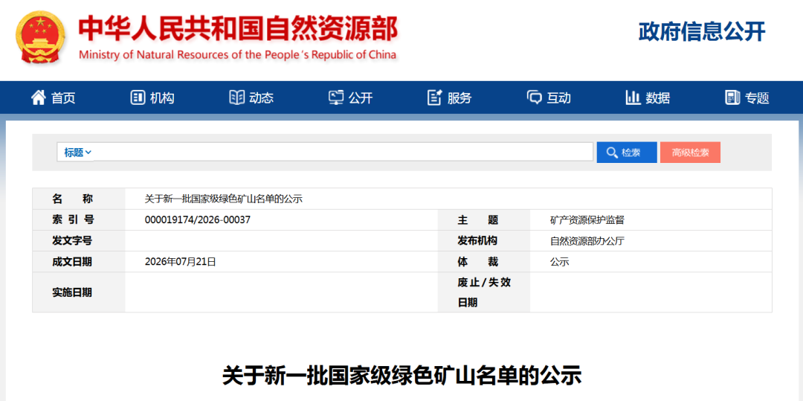803x401 pixels.
Task: Click the home icon beside 首页
Action: pos(39,97)
